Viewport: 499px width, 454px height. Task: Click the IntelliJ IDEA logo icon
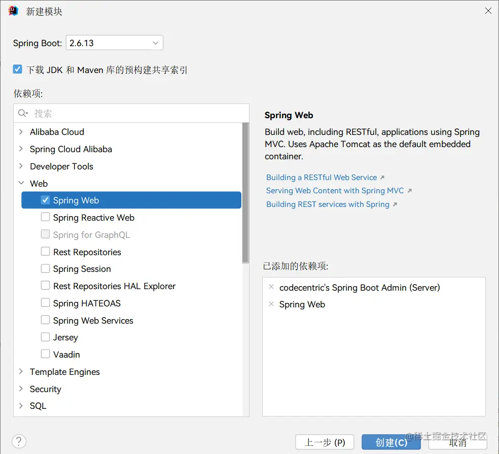pos(13,11)
